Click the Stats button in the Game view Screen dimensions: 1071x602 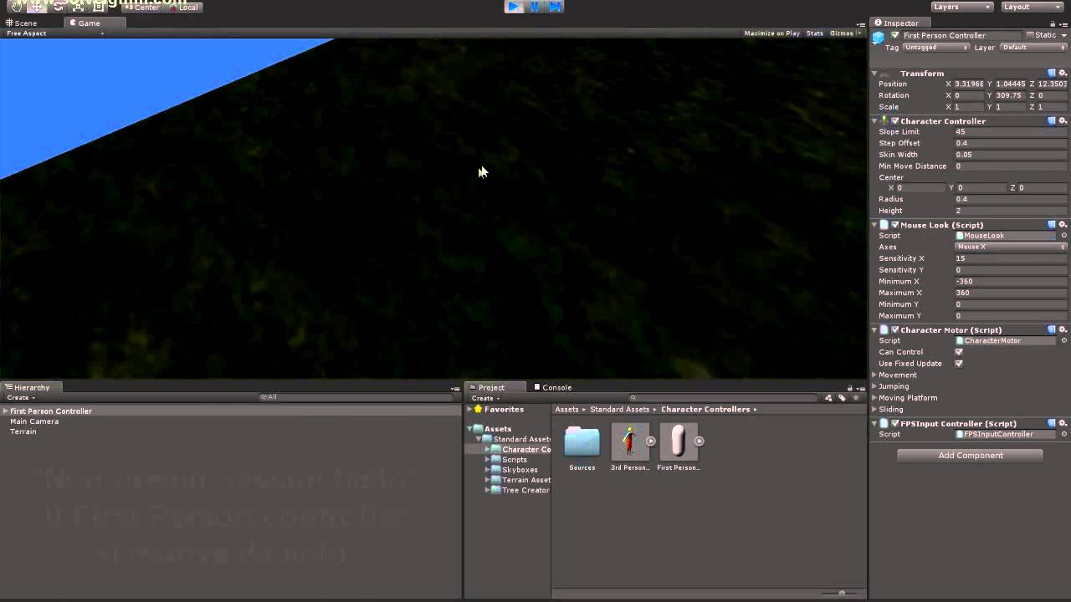815,33
